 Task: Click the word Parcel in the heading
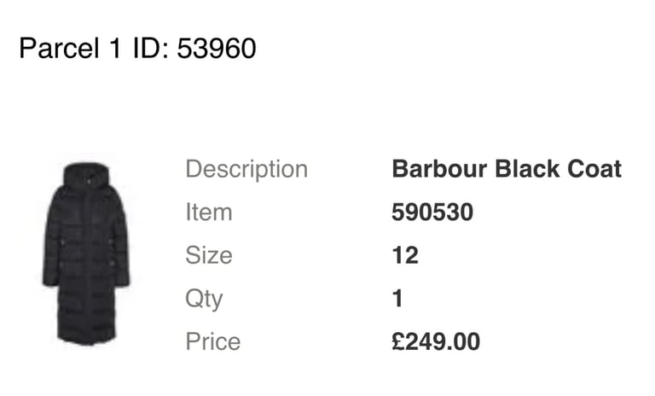click(59, 48)
